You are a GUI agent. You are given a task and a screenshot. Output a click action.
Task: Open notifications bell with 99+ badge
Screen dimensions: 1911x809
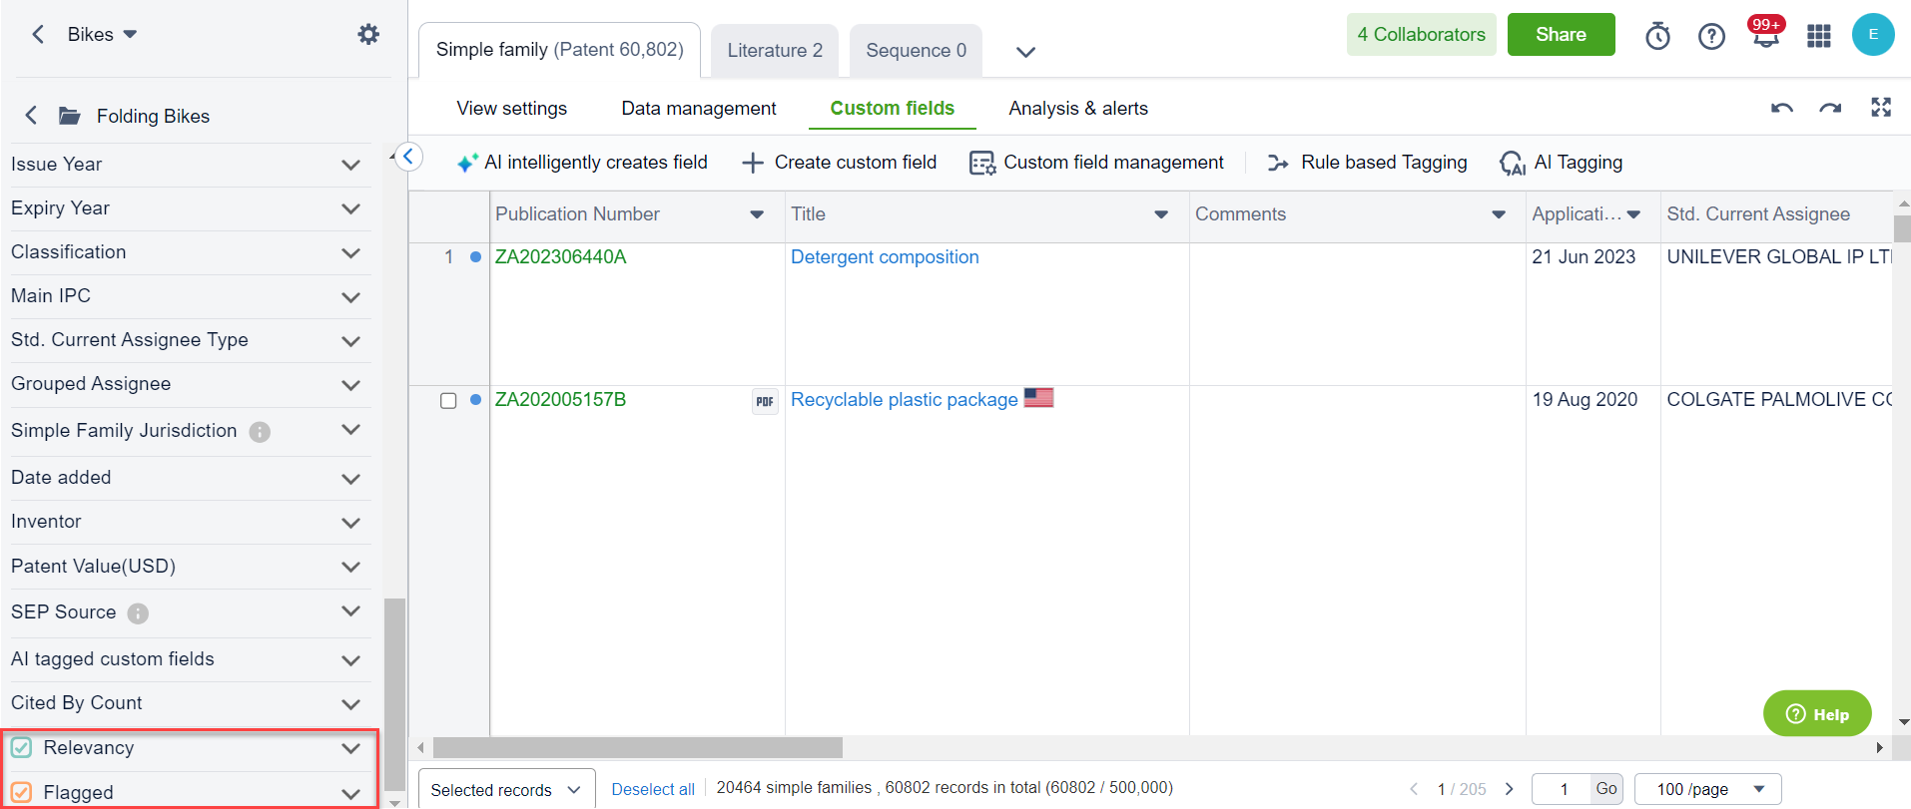[x=1765, y=37]
